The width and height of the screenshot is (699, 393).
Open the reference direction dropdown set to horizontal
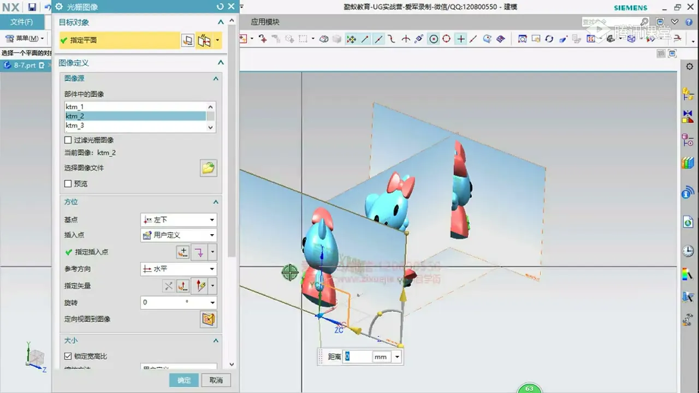point(179,269)
